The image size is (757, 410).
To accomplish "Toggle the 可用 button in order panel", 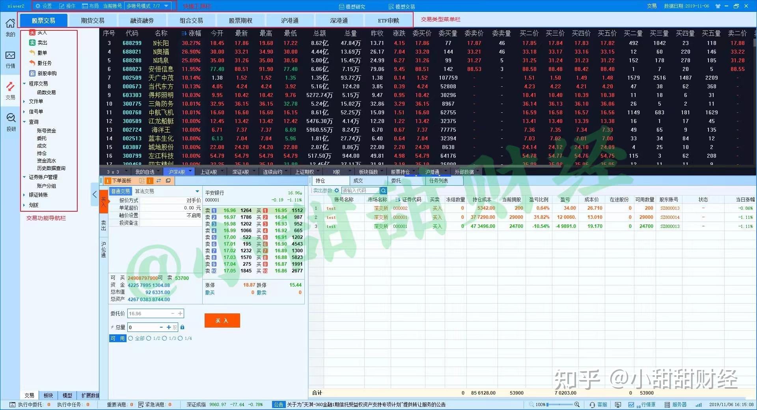I will tap(117, 338).
